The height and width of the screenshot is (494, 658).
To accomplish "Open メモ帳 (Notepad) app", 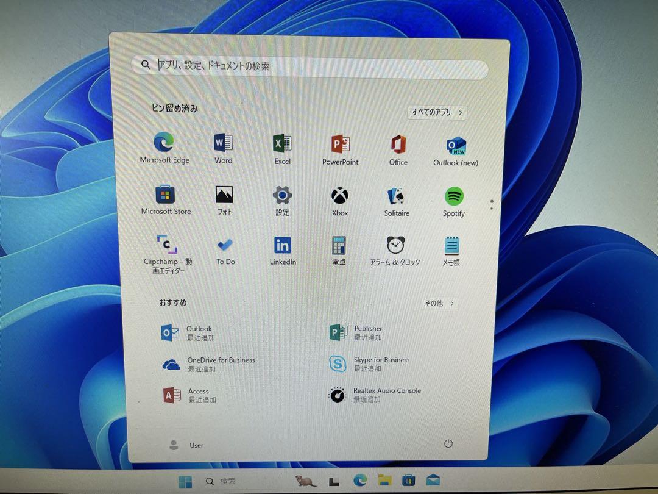I will pyautogui.click(x=451, y=251).
